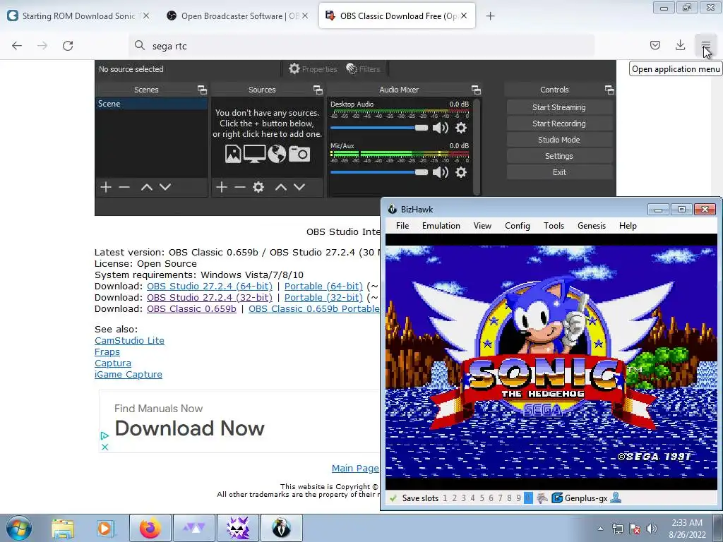Click the Firefox taskbar icon
This screenshot has height=542, width=723.
[150, 528]
